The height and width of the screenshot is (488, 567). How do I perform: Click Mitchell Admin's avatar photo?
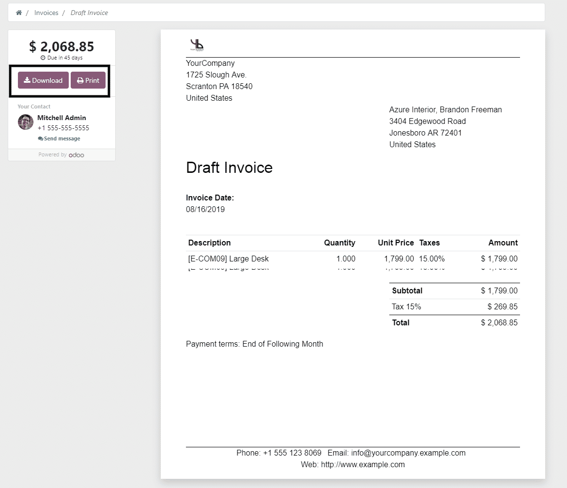point(26,122)
